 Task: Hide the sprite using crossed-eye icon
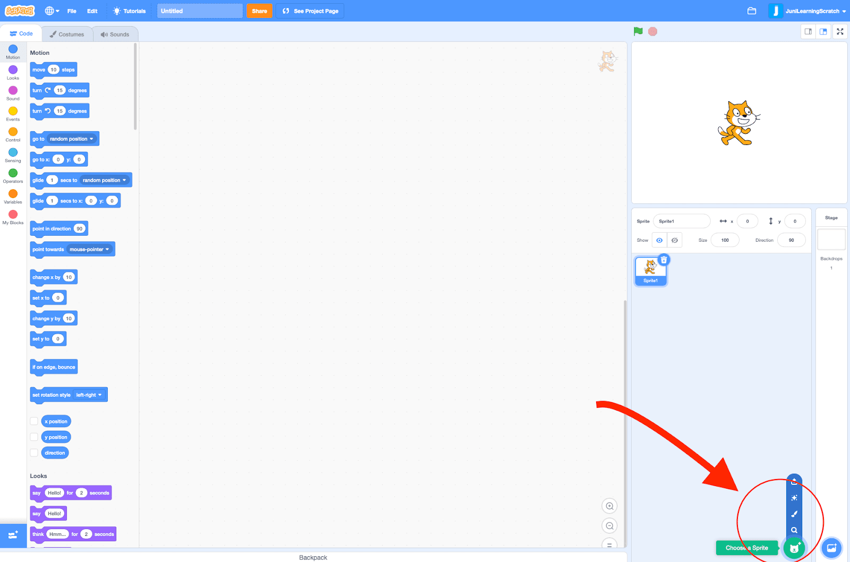pos(675,240)
